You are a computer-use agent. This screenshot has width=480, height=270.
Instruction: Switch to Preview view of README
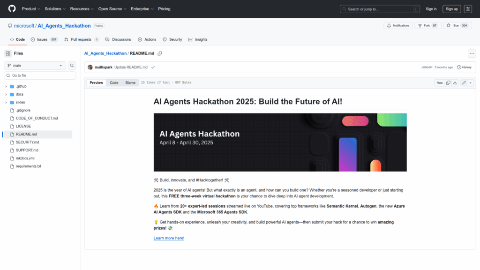(x=96, y=82)
